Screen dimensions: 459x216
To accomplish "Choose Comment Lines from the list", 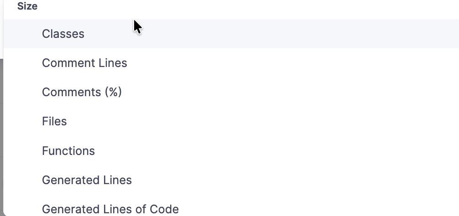I will pyautogui.click(x=84, y=63).
